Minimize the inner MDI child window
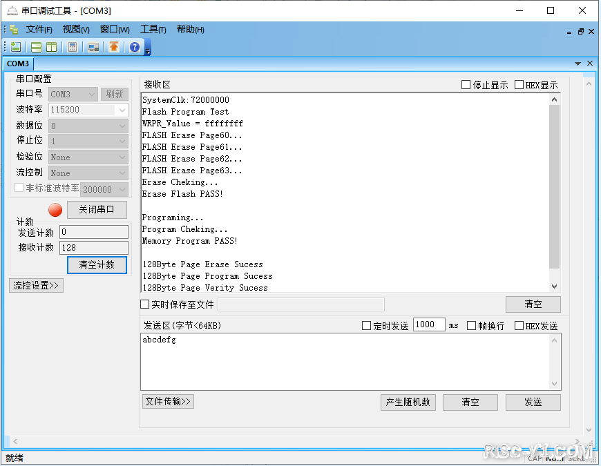The height and width of the screenshot is (466, 601). (569, 32)
